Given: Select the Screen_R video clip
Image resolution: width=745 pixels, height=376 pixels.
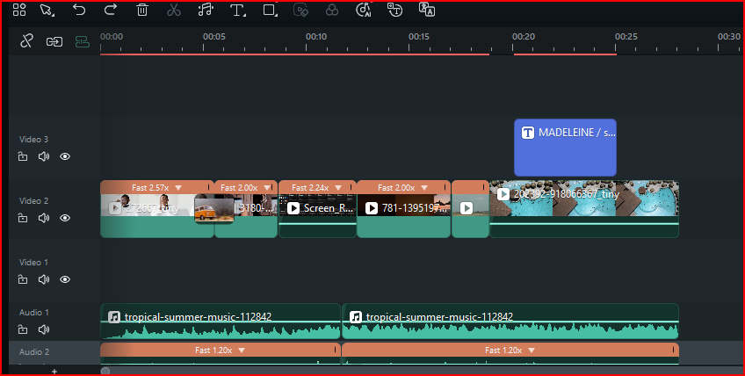Looking at the screenshot, I should click(x=317, y=209).
